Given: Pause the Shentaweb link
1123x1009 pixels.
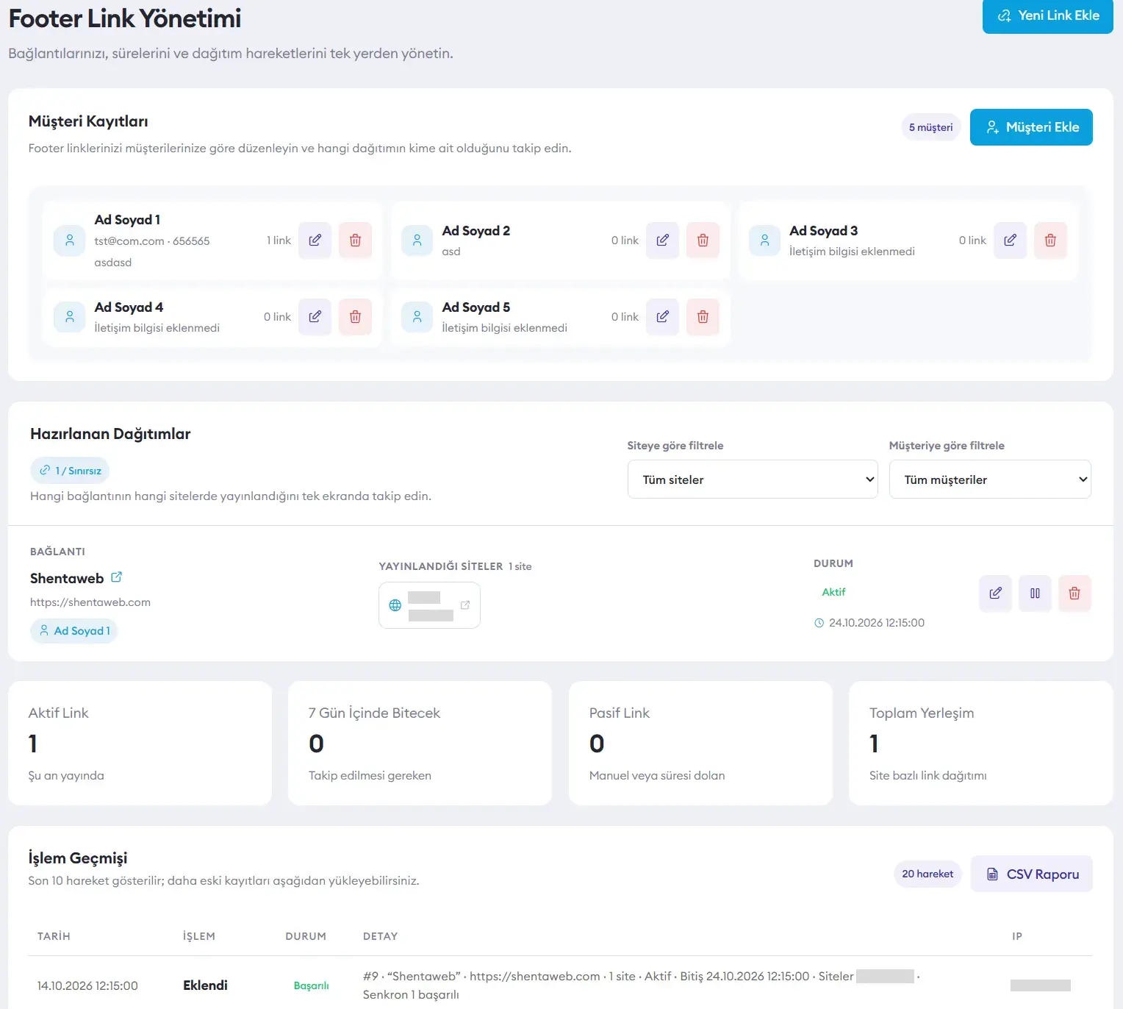Looking at the screenshot, I should click(1035, 593).
